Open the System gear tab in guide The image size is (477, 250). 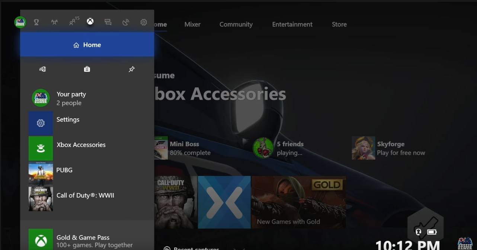click(144, 22)
